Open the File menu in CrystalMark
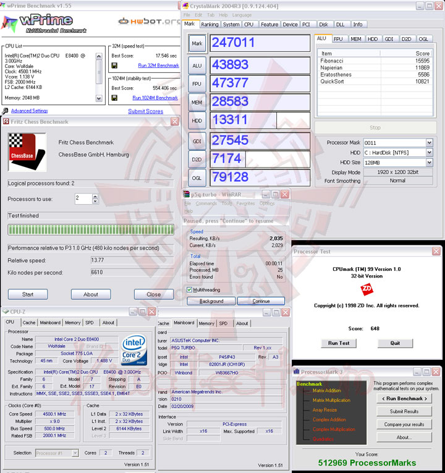The width and height of the screenshot is (445, 473). 187,15
